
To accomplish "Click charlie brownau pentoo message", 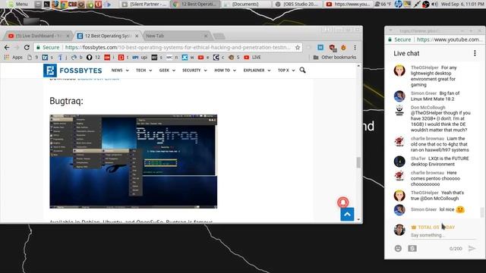I will [x=435, y=178].
